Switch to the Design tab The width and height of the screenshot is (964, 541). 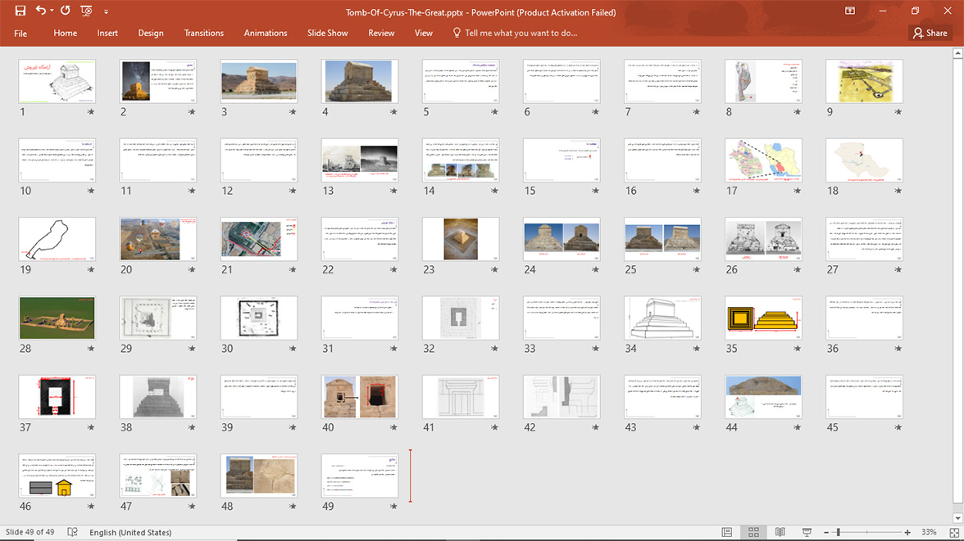coord(151,33)
